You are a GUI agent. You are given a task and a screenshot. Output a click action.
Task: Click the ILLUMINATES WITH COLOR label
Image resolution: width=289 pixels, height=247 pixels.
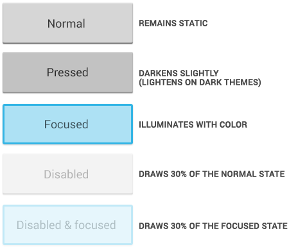193,124
